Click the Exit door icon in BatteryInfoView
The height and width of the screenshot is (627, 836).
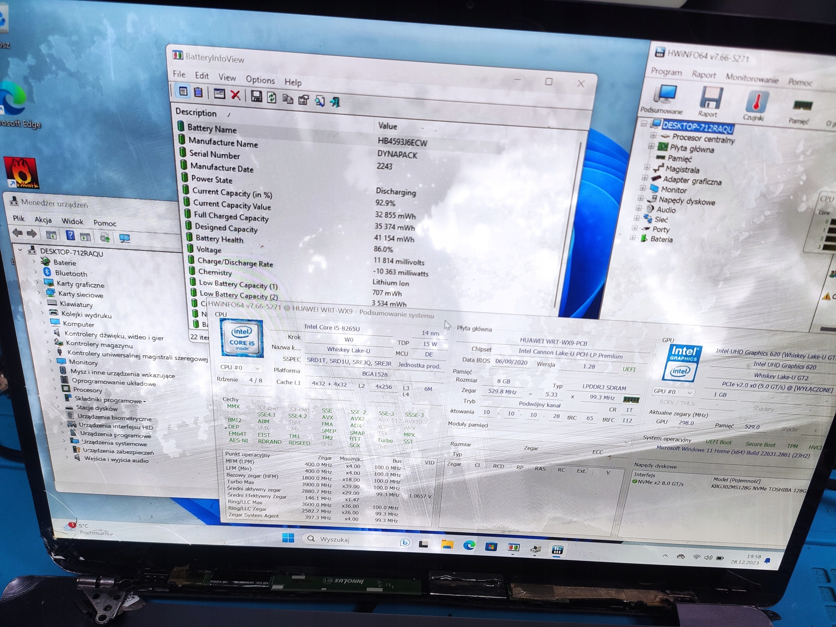(335, 102)
